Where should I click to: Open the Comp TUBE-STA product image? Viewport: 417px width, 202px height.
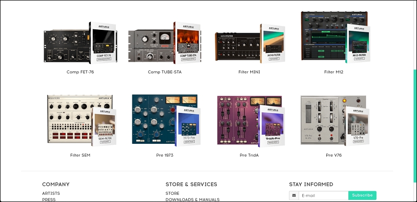click(x=165, y=43)
